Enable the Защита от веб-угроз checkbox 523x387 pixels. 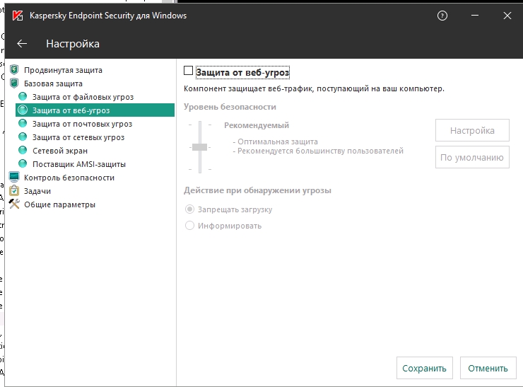[x=188, y=71]
